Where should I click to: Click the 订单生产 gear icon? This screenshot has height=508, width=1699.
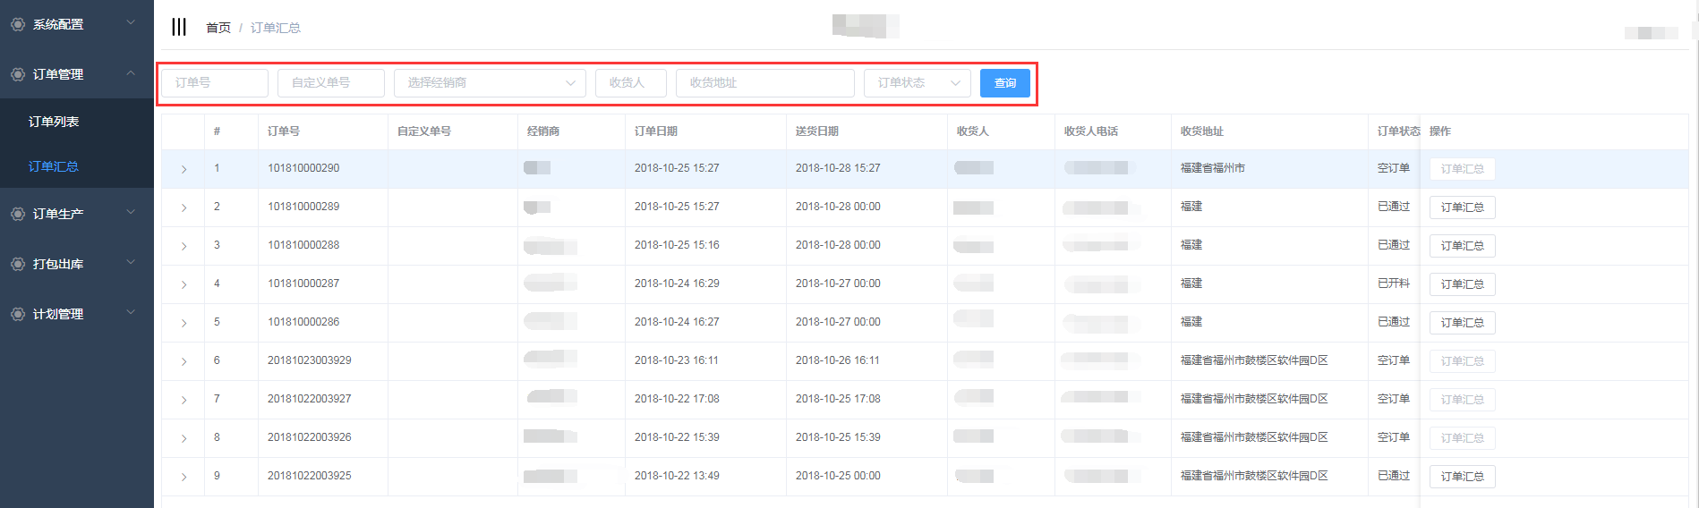pos(18,214)
